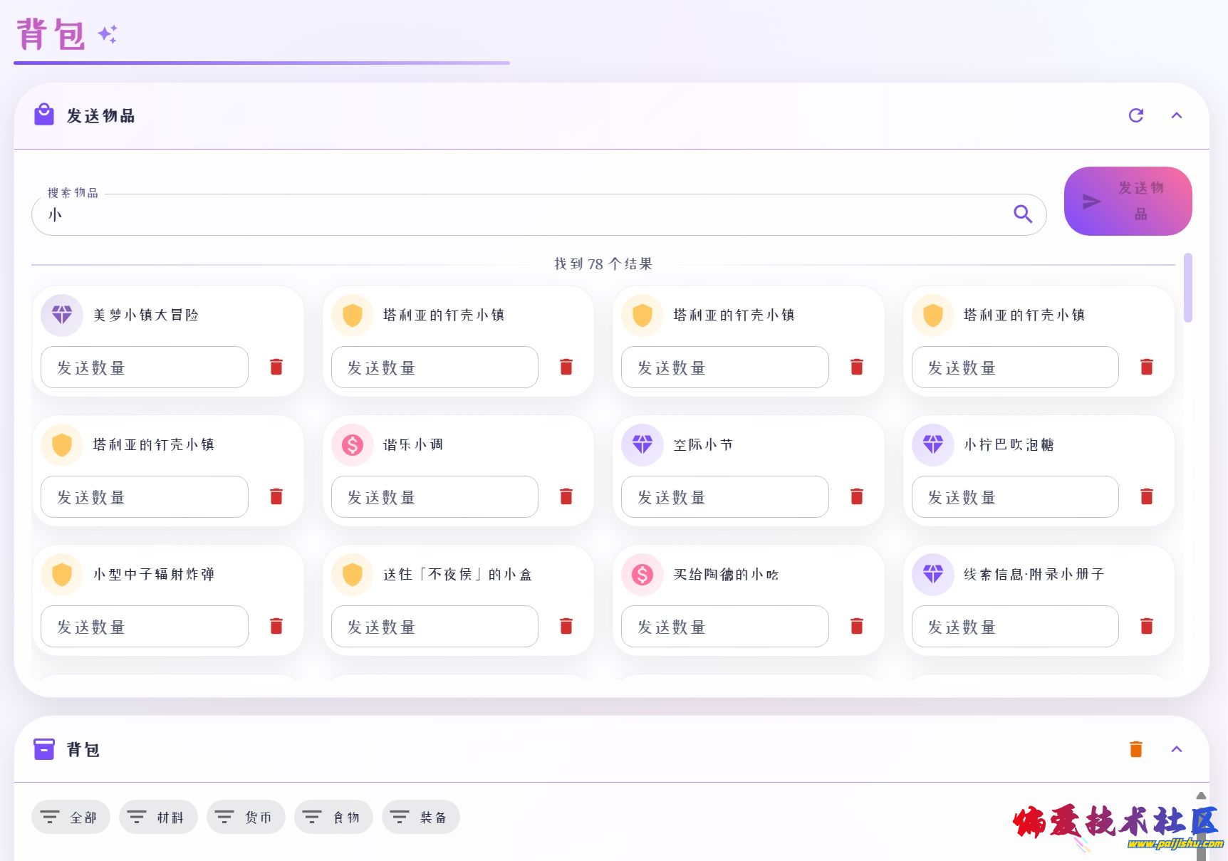This screenshot has height=861, width=1228.
Task: Click the refresh icon in 发送物品 header
Action: tap(1136, 115)
